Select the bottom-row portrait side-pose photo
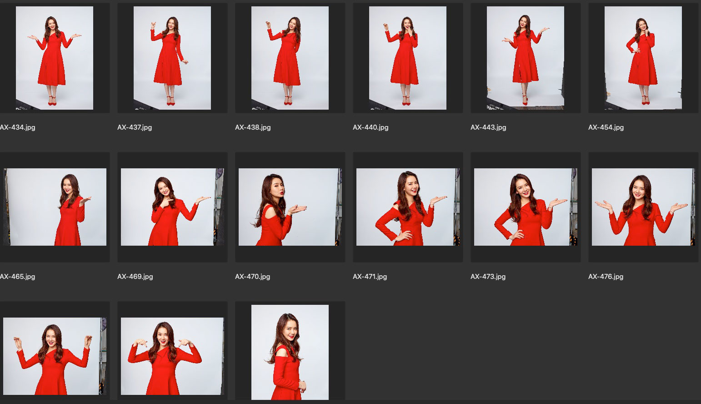Screen dimensions: 701x404 (290, 352)
